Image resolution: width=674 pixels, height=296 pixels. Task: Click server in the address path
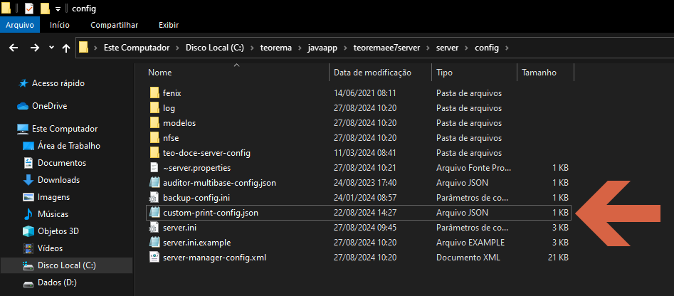[x=448, y=48]
